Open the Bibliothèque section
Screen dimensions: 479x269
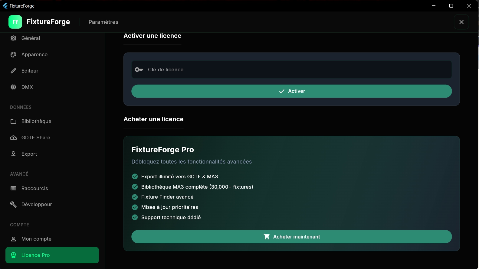pos(52,121)
